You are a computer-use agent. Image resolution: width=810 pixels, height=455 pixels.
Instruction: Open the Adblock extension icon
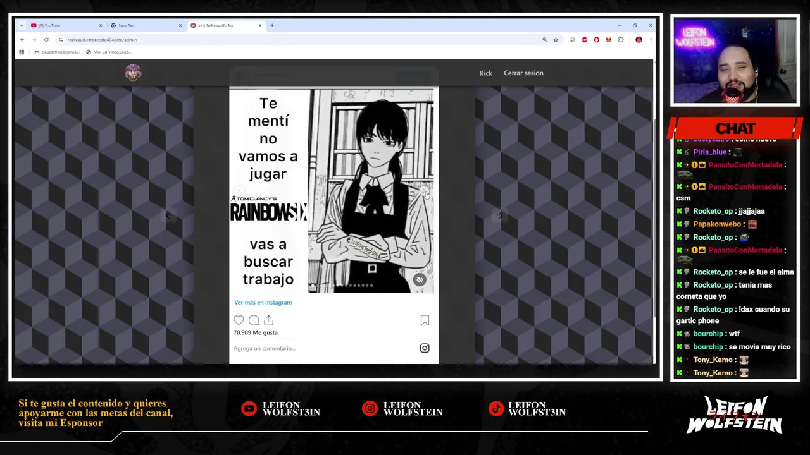point(584,40)
